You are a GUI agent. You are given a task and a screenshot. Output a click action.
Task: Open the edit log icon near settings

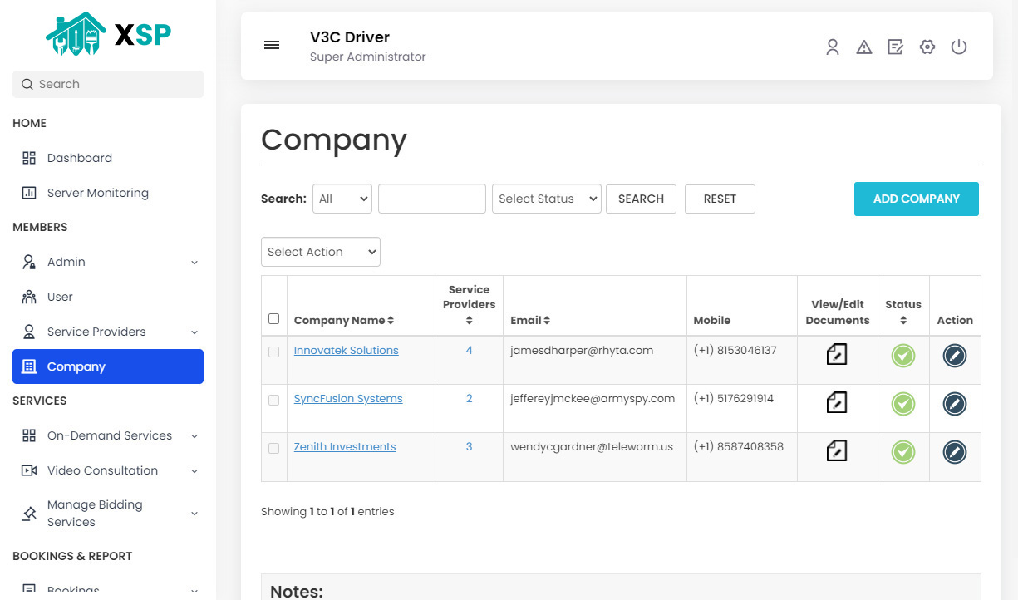click(x=895, y=47)
